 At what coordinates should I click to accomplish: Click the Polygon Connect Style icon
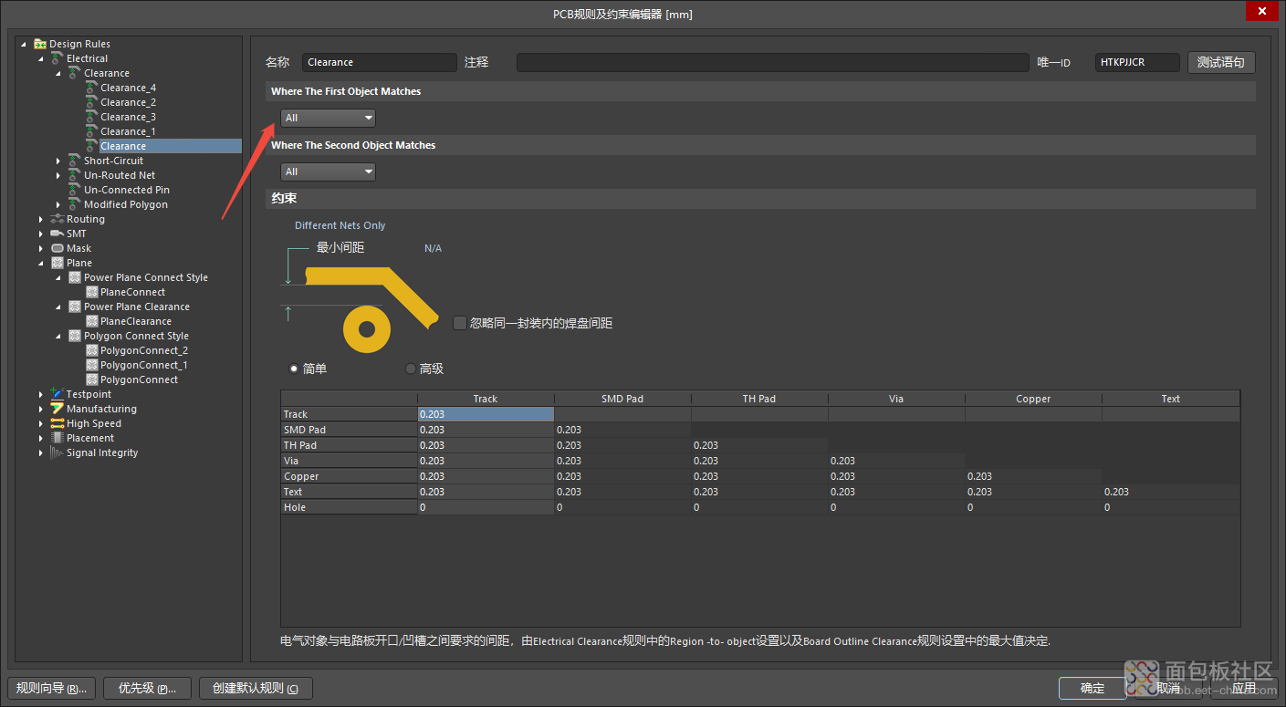point(75,336)
